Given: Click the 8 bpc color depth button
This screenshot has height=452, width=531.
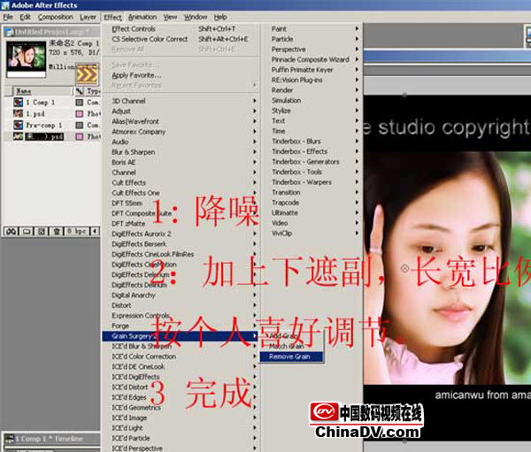Looking at the screenshot, I should pos(76,231).
